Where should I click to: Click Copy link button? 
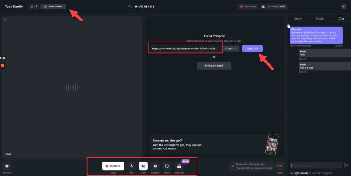pos(252,49)
